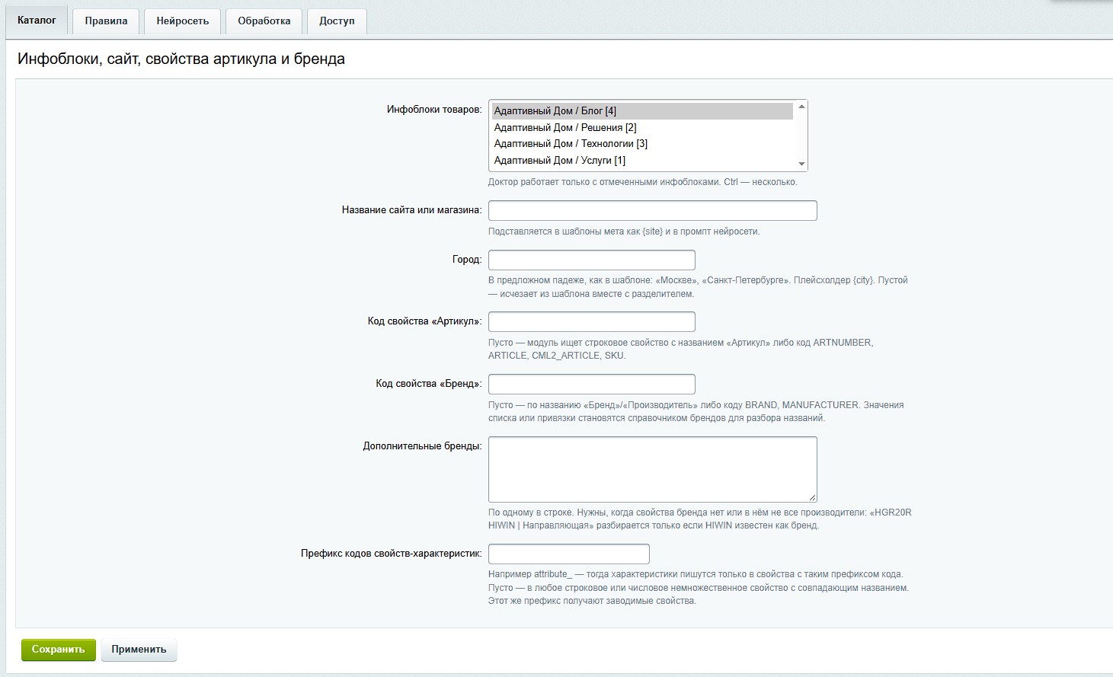Focus the Дополнительные бренды textarea
This screenshot has width=1113, height=677.
[x=653, y=469]
